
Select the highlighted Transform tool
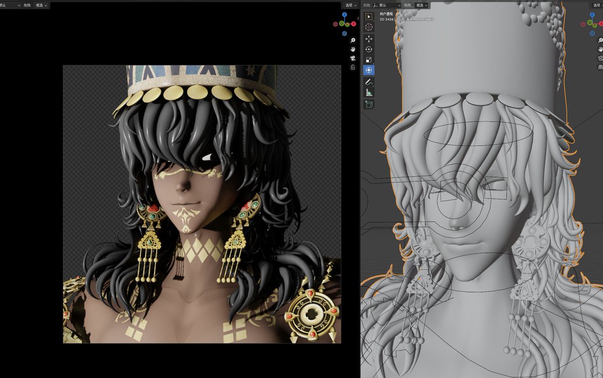369,70
